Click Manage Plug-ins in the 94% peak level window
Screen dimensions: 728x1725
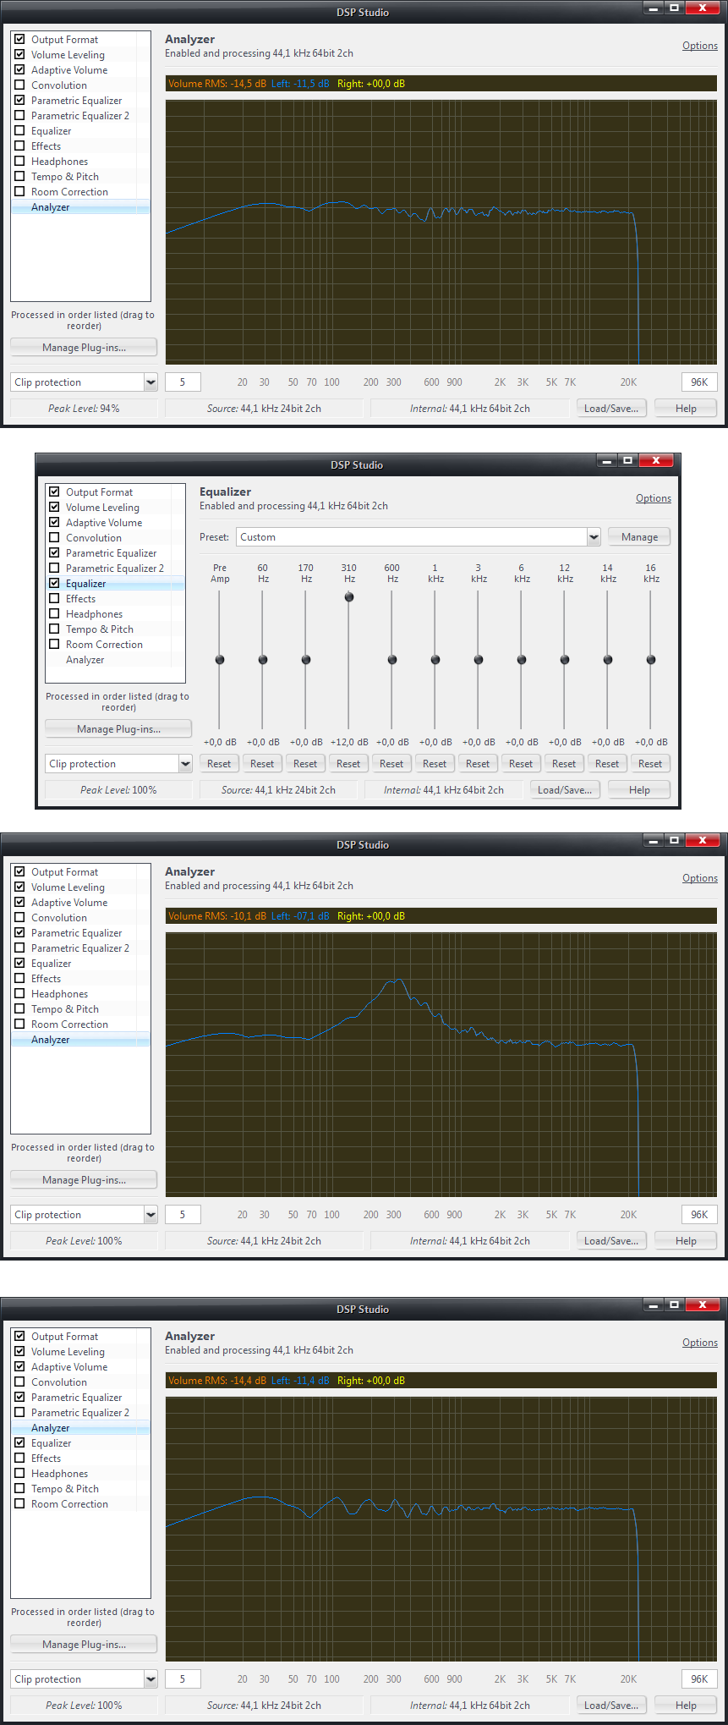[84, 348]
